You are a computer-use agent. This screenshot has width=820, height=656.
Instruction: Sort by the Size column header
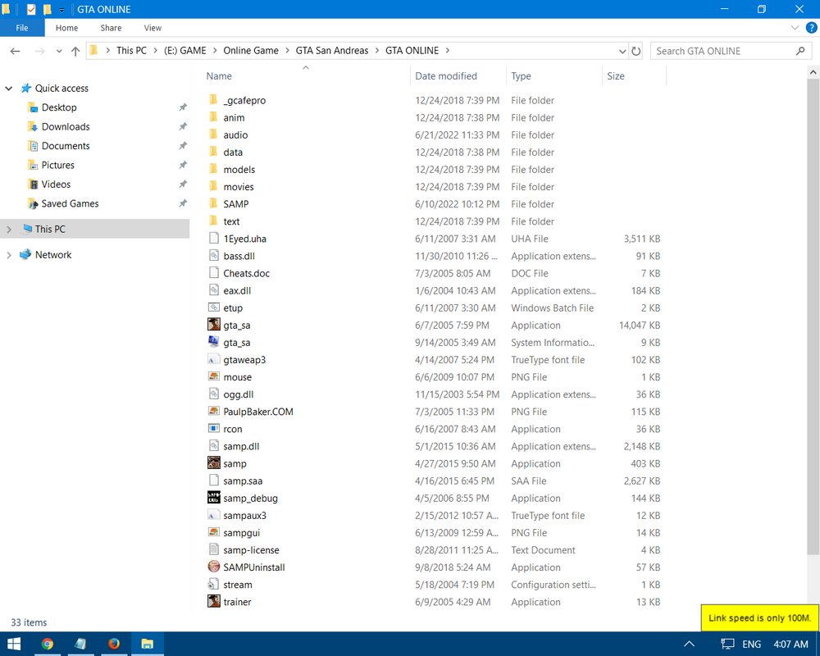635,76
